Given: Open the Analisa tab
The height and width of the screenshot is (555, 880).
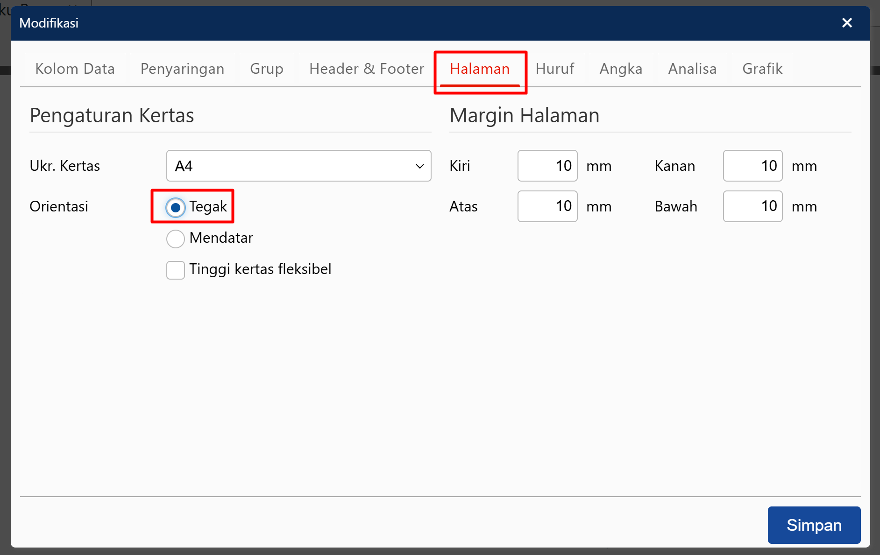Looking at the screenshot, I should point(692,69).
